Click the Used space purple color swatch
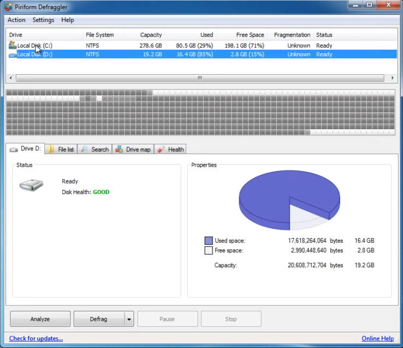The width and height of the screenshot is (403, 348). tap(209, 241)
